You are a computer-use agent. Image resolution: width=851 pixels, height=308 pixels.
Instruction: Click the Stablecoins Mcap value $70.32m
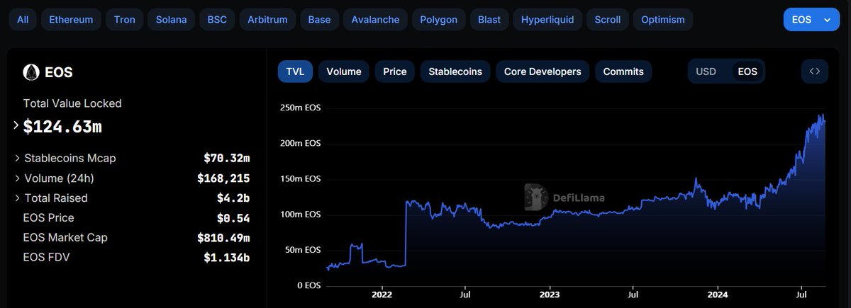tap(226, 159)
